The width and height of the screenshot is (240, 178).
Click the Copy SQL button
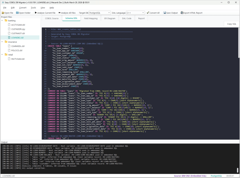point(232,24)
